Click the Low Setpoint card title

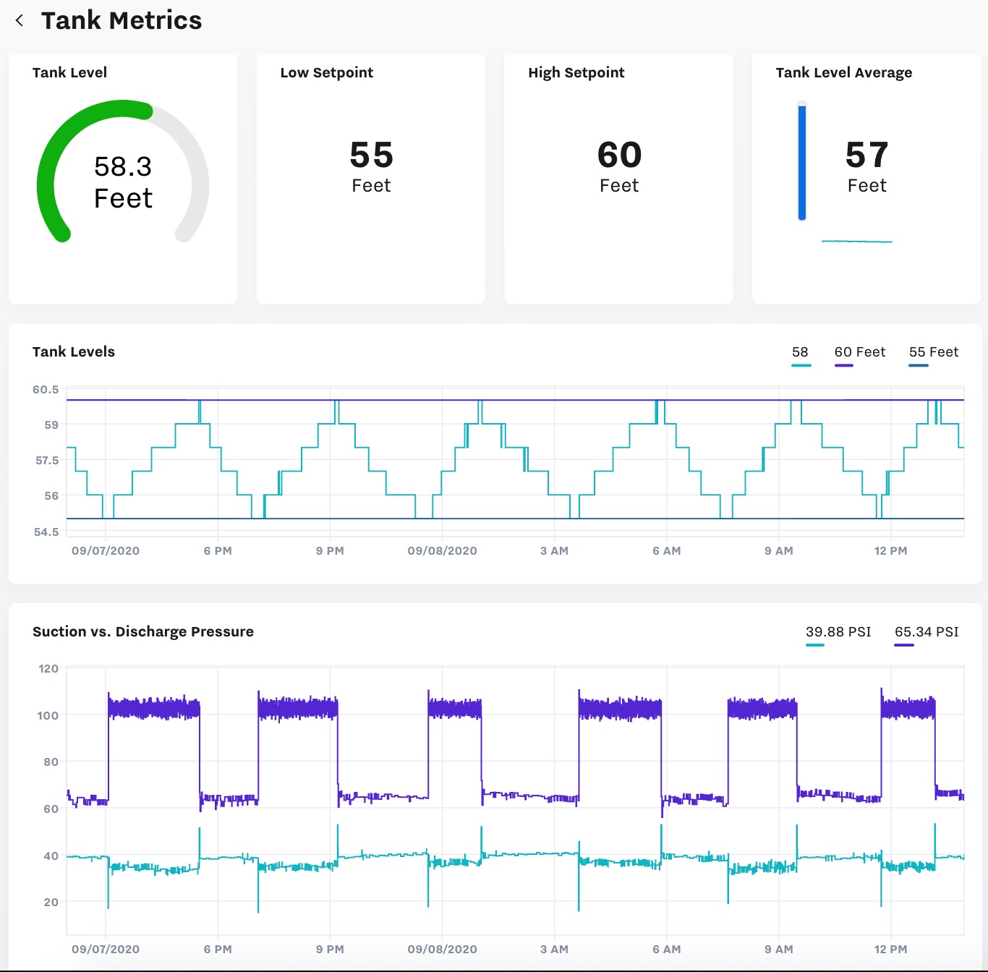327,72
